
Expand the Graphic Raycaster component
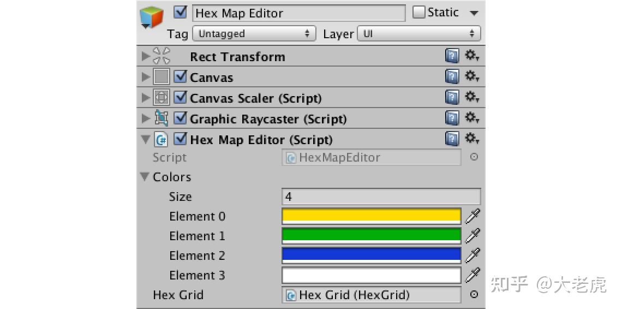(x=146, y=118)
